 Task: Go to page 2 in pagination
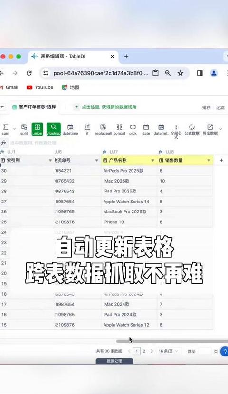[144, 351]
